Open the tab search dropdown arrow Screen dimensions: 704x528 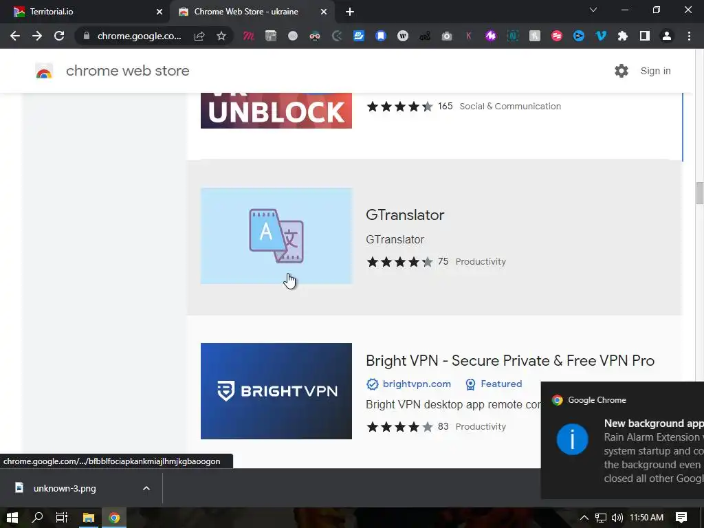click(593, 10)
